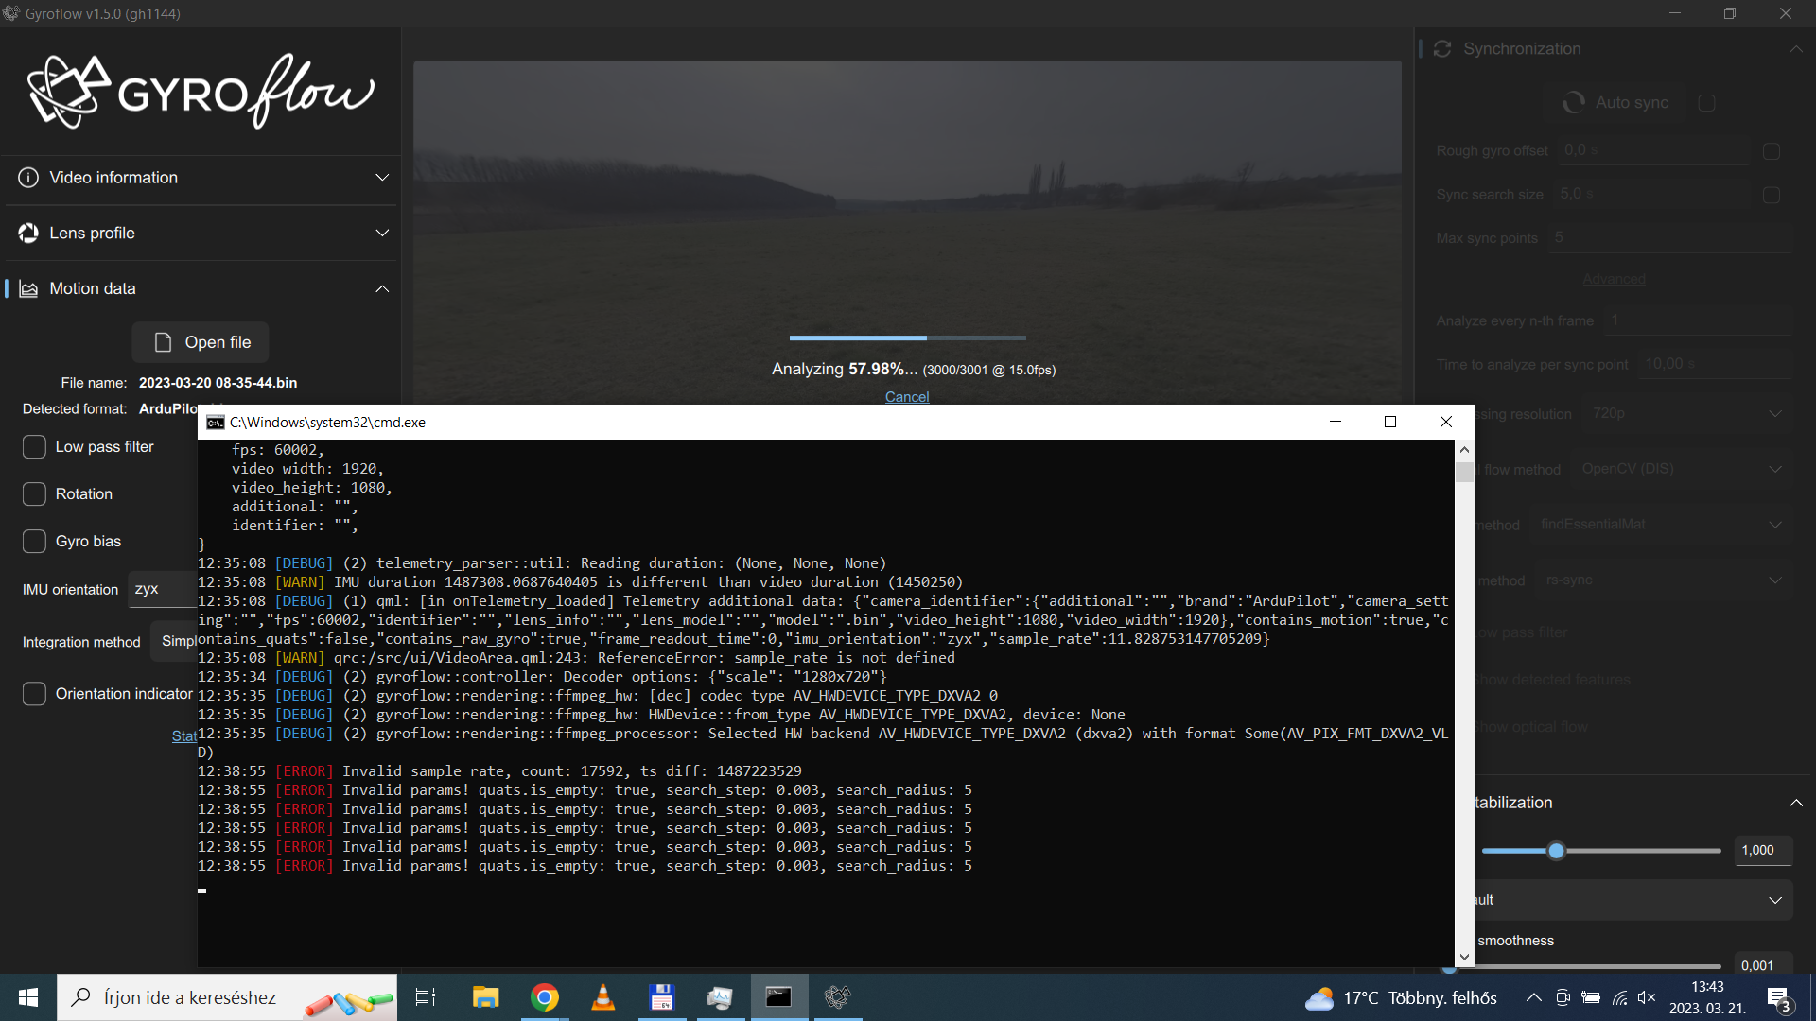Collapse the Motion data section
This screenshot has width=1816, height=1021.
point(382,288)
